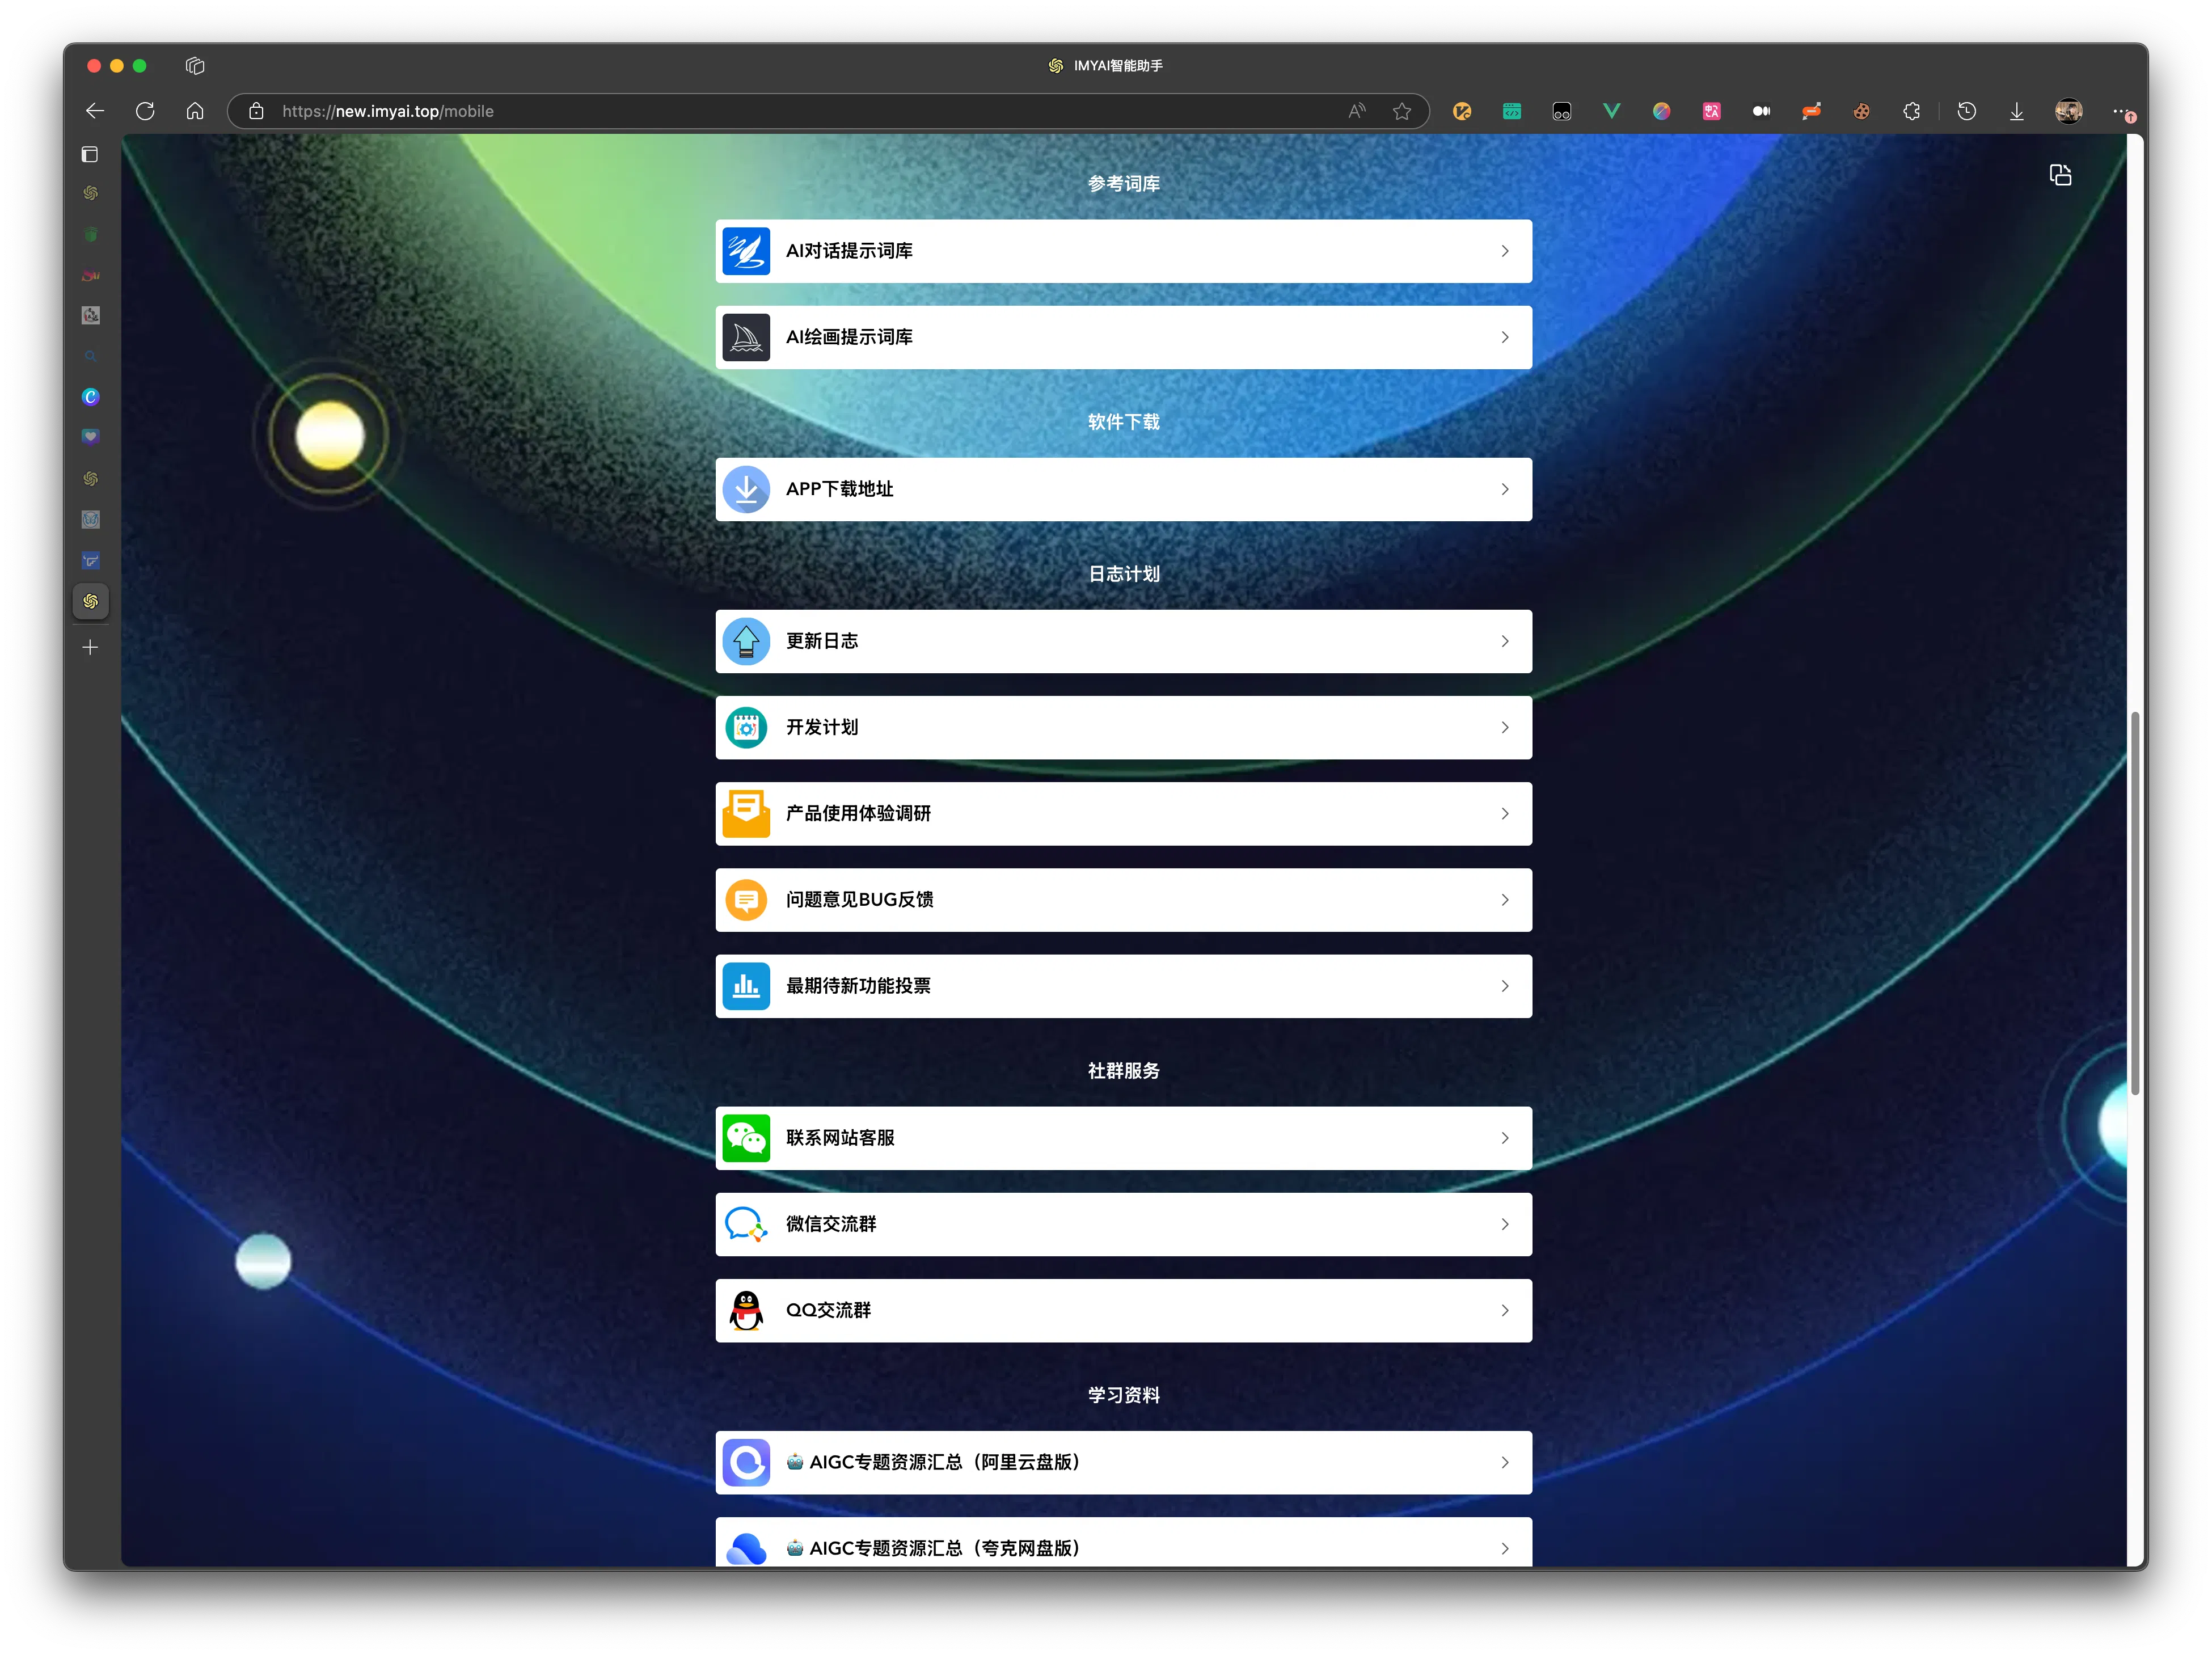Open 问题意见BUG反馈 entry
Viewport: 2212px width, 1655px height.
pos(1123,900)
